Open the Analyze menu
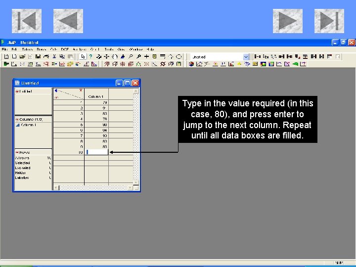Image resolution: width=356 pixels, height=267 pixels. coord(80,49)
